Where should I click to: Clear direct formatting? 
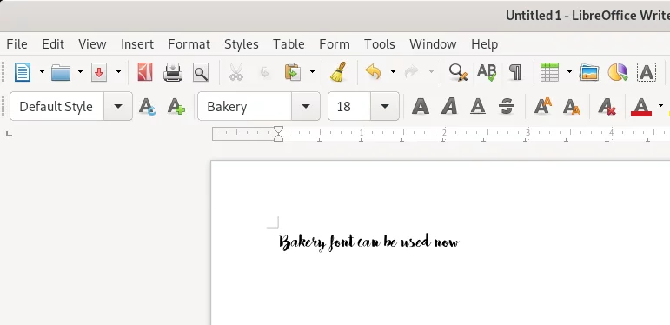coord(607,106)
